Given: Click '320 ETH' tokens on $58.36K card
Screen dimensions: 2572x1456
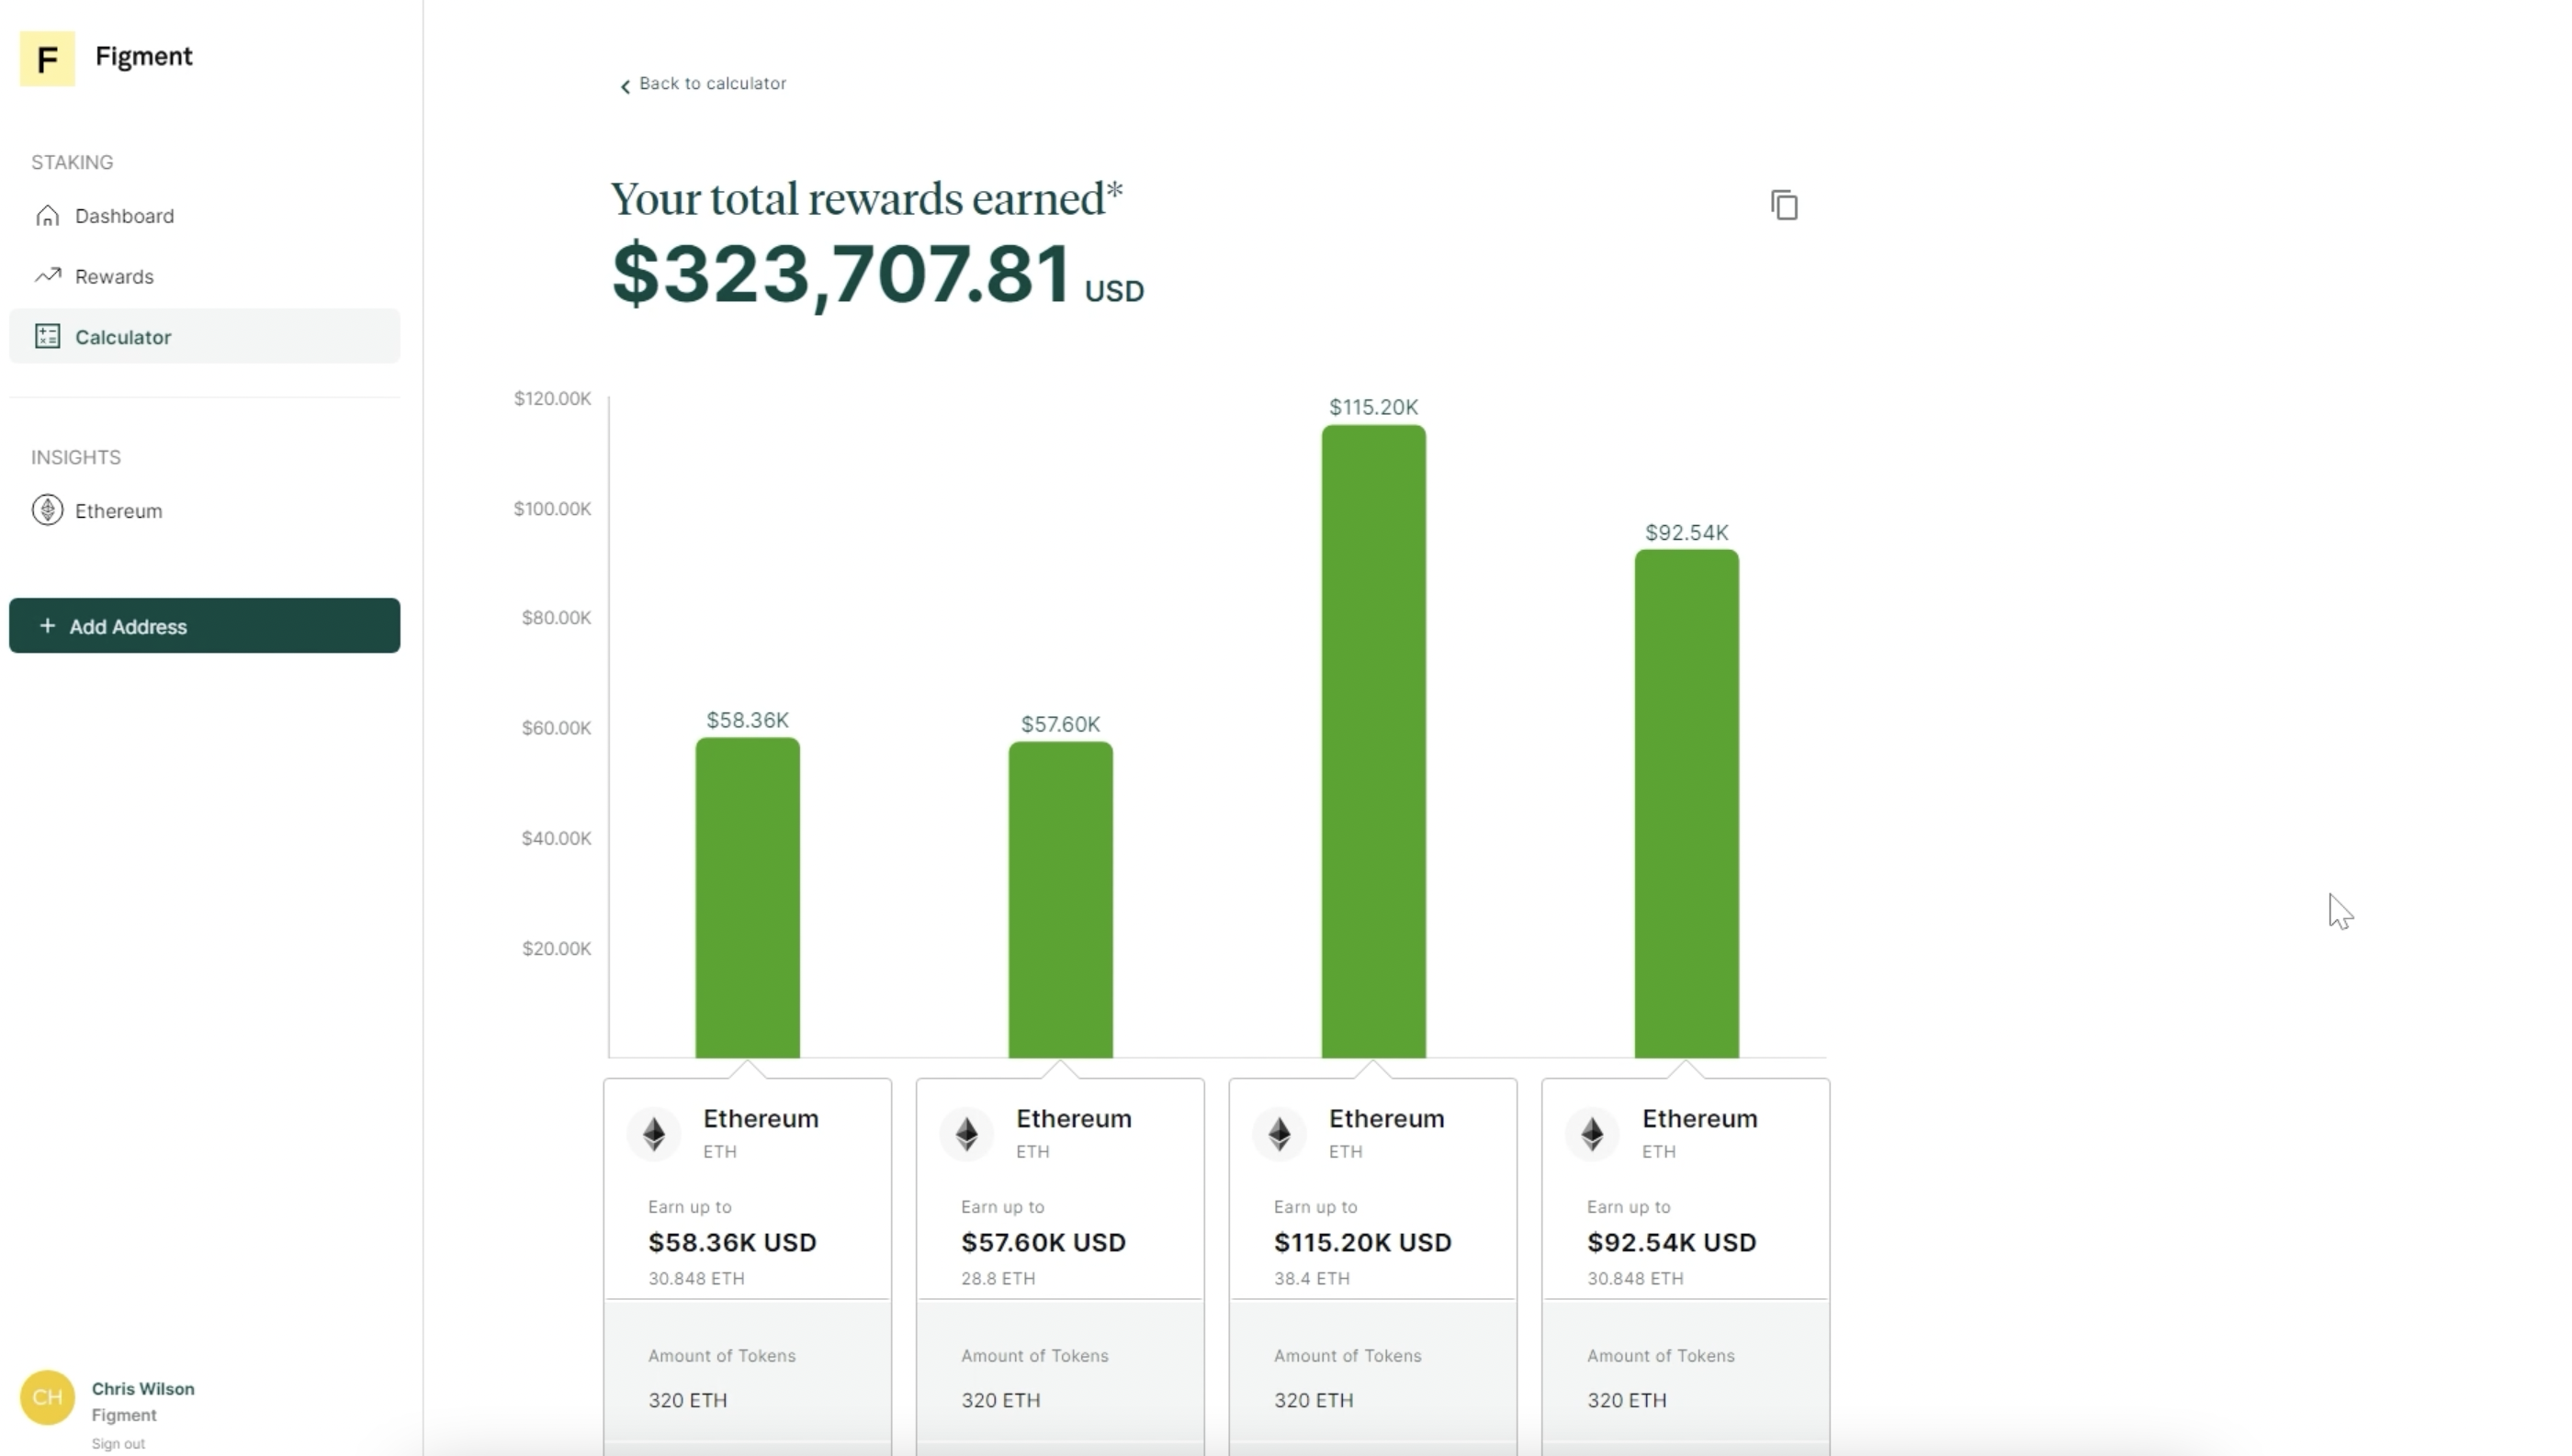Looking at the screenshot, I should [x=687, y=1400].
